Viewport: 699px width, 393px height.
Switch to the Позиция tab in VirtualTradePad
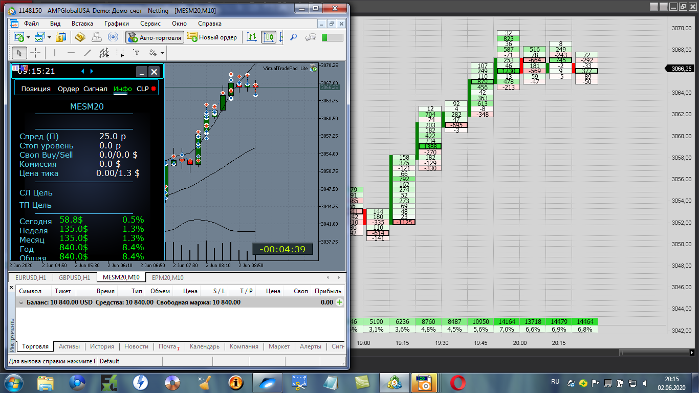(36, 89)
